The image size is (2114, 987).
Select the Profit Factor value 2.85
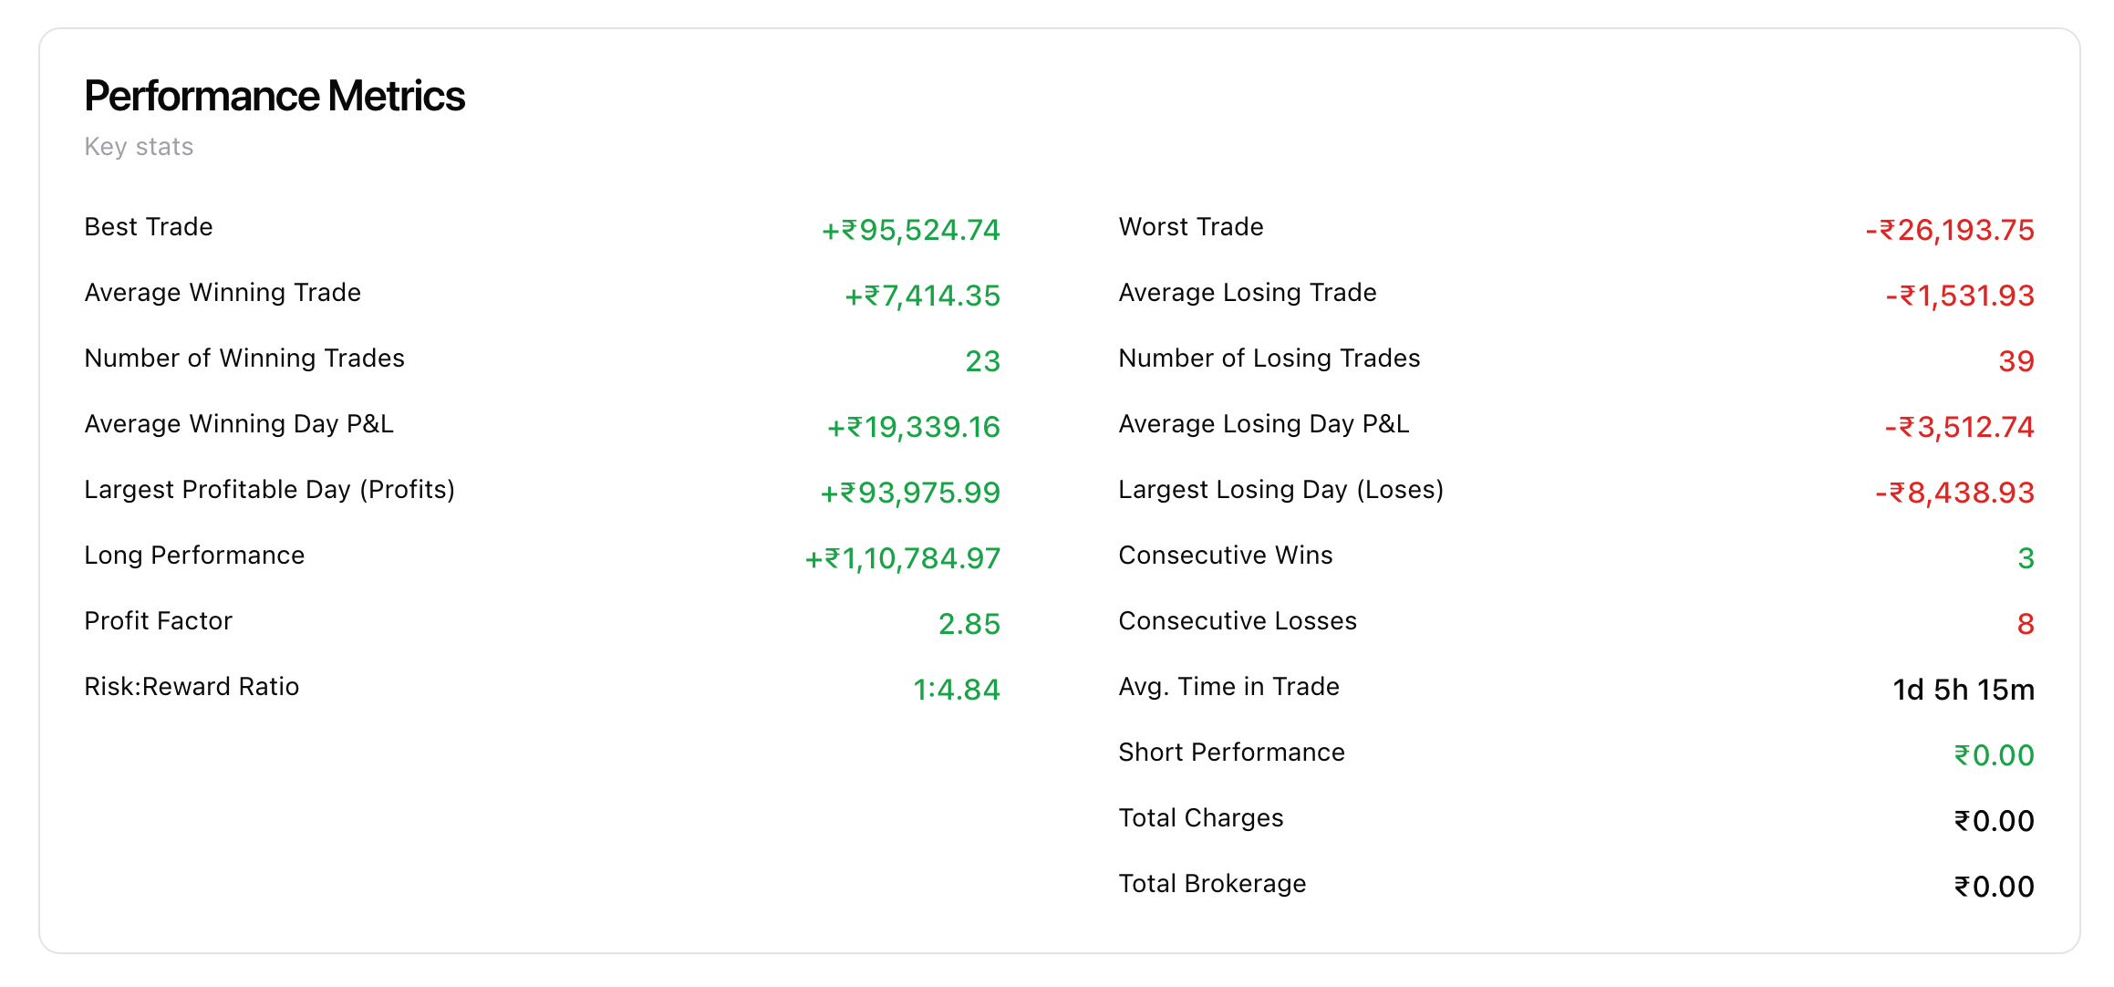(x=969, y=624)
